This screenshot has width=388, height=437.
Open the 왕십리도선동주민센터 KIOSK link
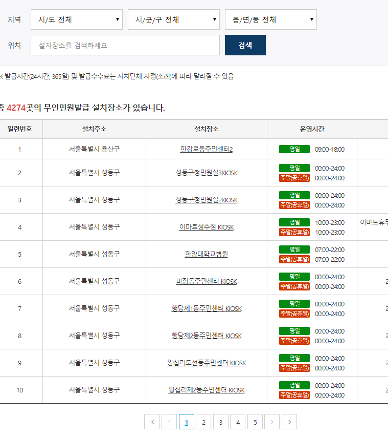pos(207,363)
